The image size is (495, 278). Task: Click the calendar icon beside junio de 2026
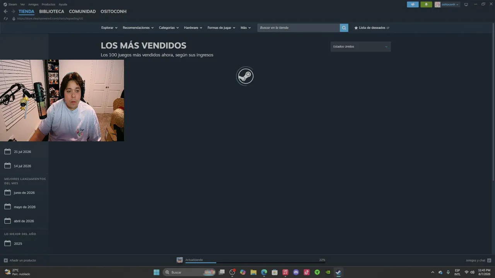[x=7, y=192]
